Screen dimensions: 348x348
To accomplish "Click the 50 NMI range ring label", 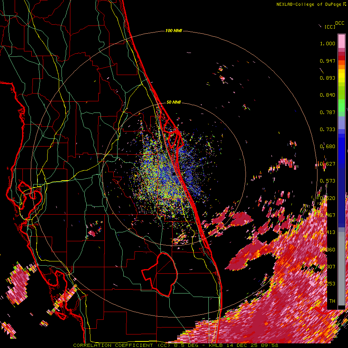I will click(x=174, y=102).
